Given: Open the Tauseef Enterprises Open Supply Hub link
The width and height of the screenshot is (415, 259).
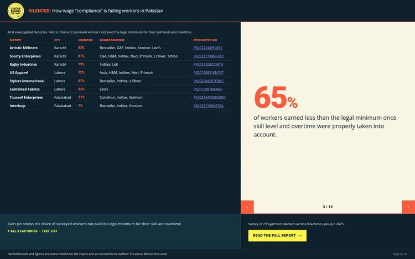Looking at the screenshot, I should (209, 97).
